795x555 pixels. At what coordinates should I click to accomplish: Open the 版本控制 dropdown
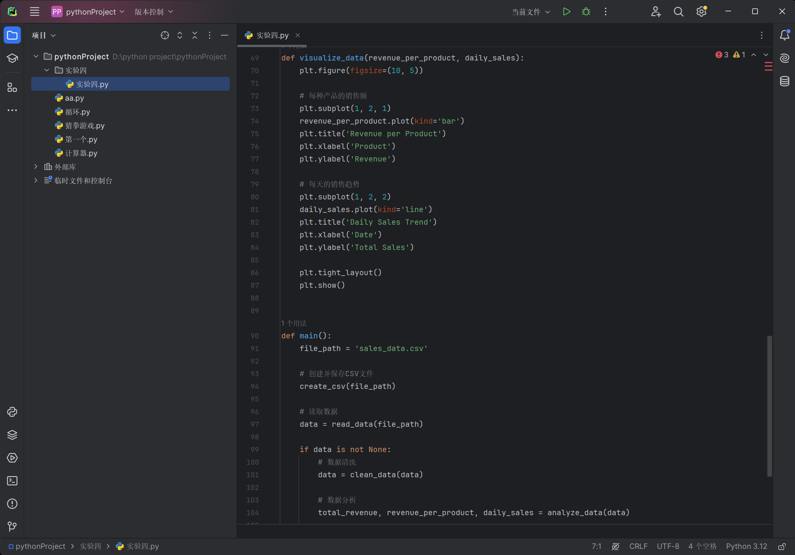[x=154, y=12]
